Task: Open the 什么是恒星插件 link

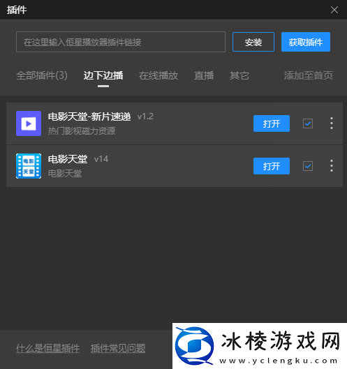Action: point(47,348)
